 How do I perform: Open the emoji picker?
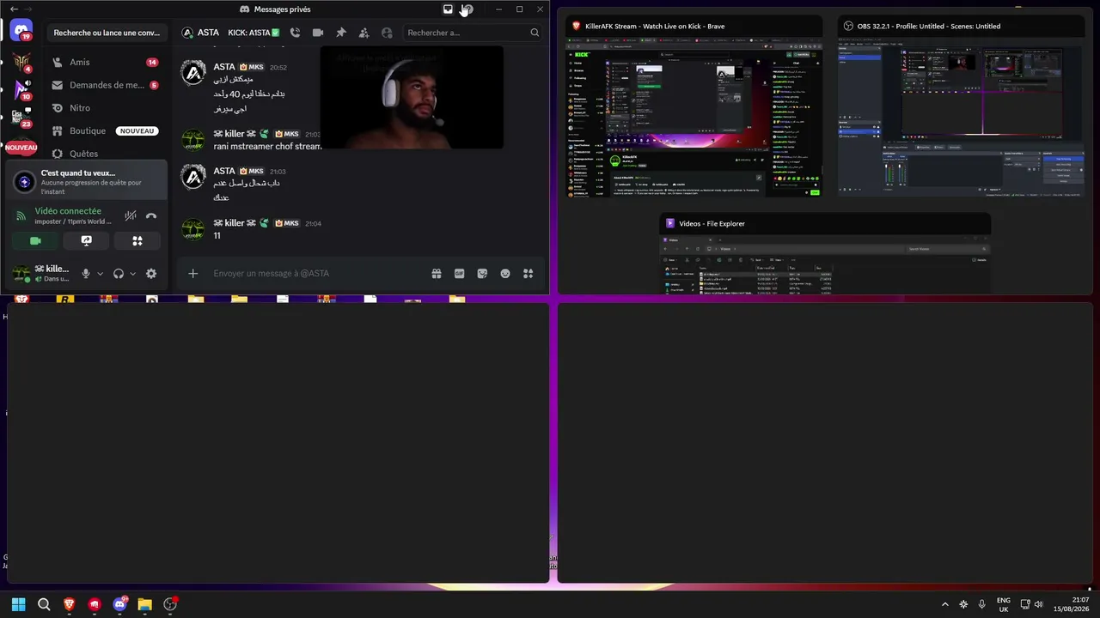505,273
